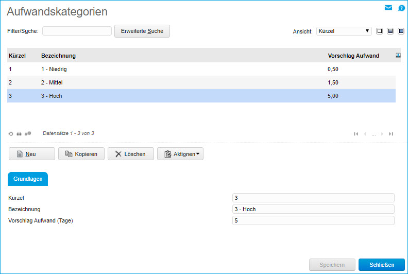Click the value 0,50 in the table
Image resolution: width=408 pixels, height=274 pixels.
pos(333,69)
